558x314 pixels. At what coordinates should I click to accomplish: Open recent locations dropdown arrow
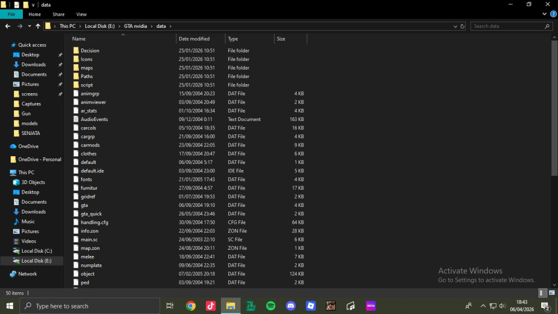pos(29,26)
